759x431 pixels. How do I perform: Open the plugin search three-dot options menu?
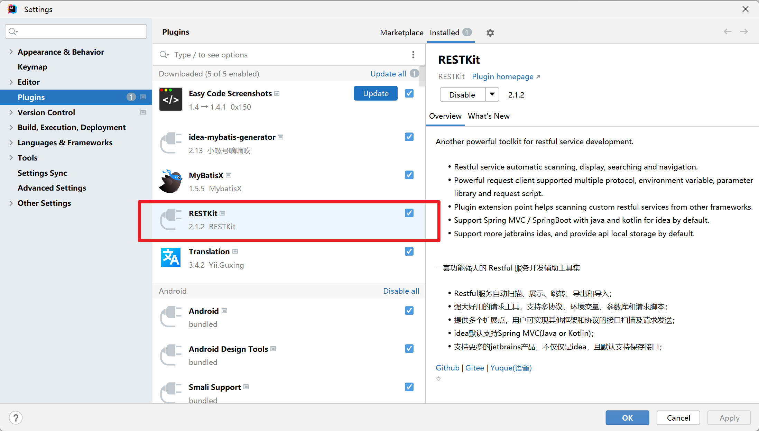click(x=413, y=55)
